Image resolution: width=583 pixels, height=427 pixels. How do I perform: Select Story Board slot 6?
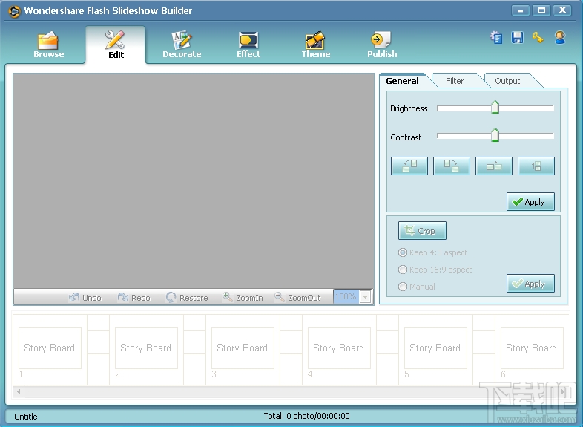tap(532, 348)
